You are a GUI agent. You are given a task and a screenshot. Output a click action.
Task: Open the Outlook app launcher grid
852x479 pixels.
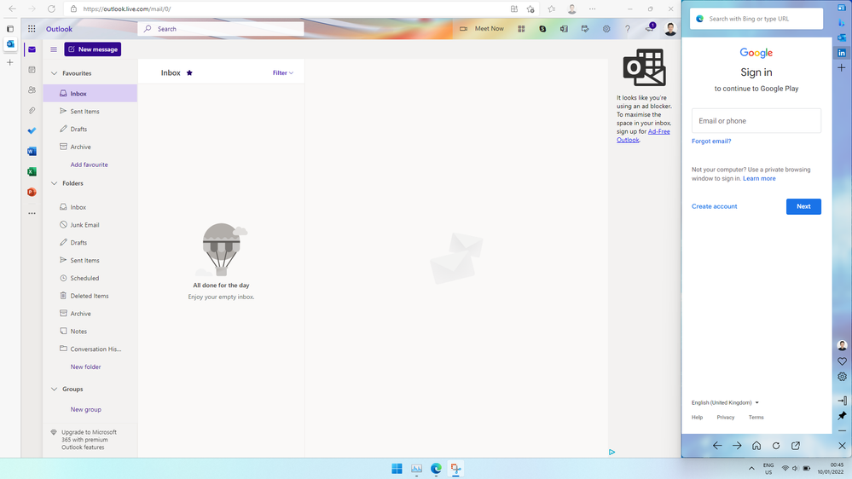pos(32,29)
